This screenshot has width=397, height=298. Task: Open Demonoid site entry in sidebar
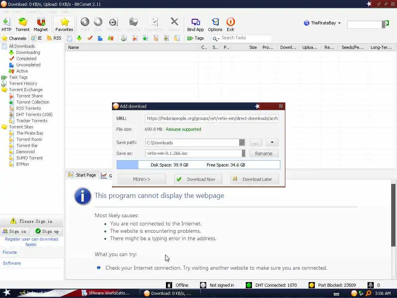tap(25, 152)
